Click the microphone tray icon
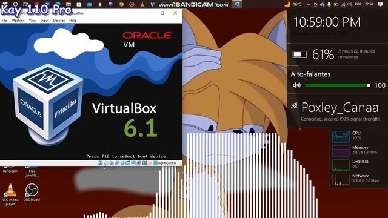 tap(329, 4)
